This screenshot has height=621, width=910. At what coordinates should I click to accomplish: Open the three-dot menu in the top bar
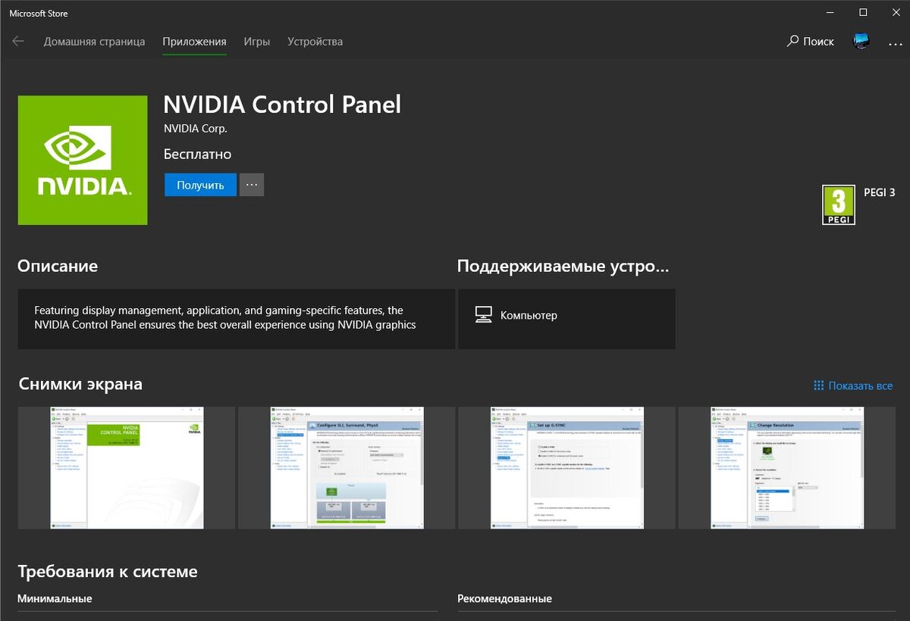896,43
